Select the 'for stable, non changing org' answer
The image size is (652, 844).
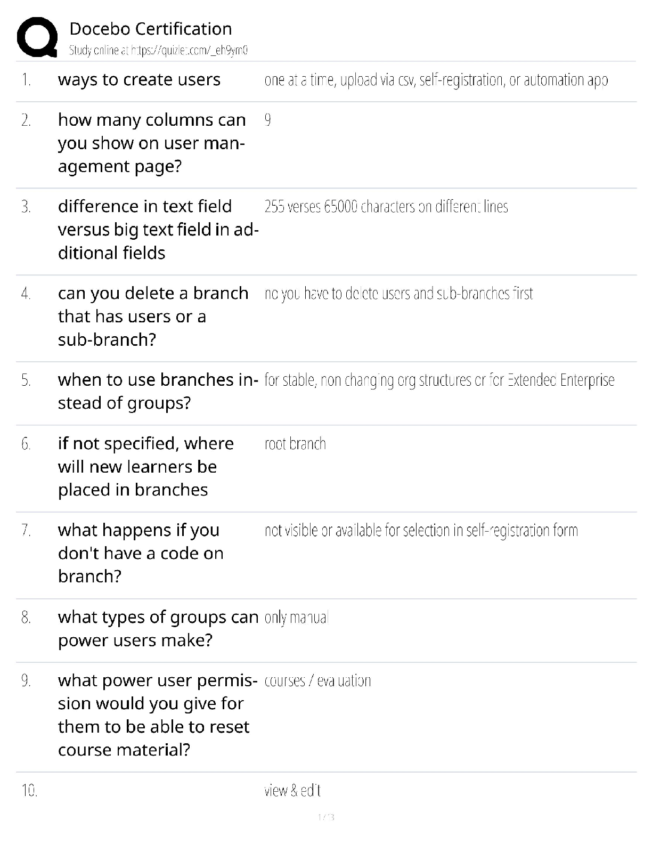click(x=439, y=380)
